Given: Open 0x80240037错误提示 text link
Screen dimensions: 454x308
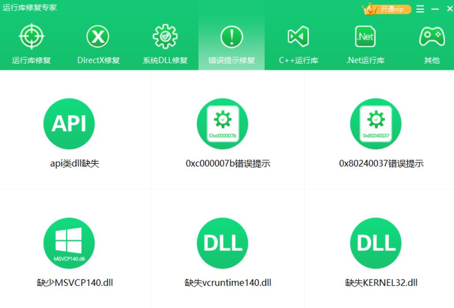Looking at the screenshot, I should click(x=381, y=164).
